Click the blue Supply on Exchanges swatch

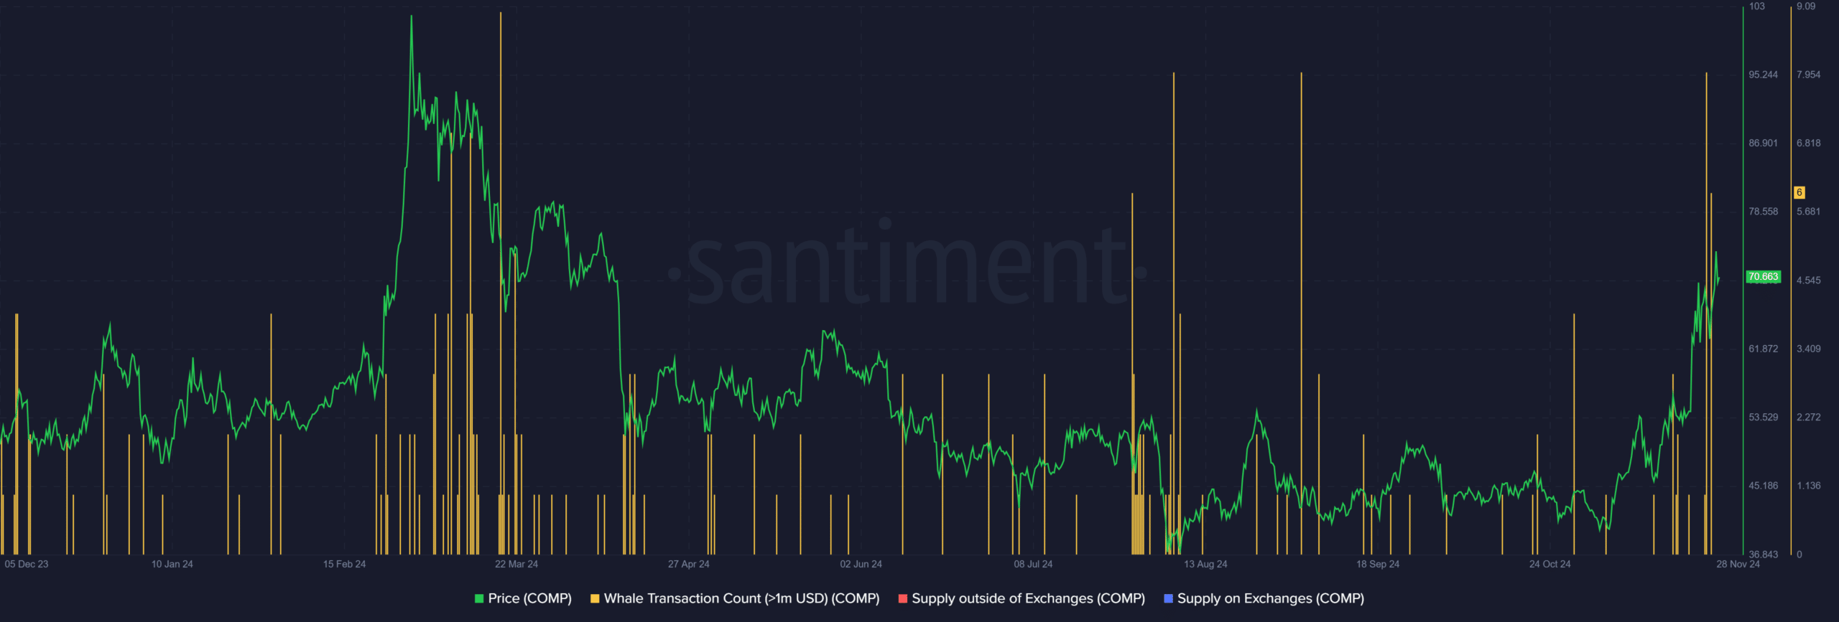pyautogui.click(x=1169, y=598)
